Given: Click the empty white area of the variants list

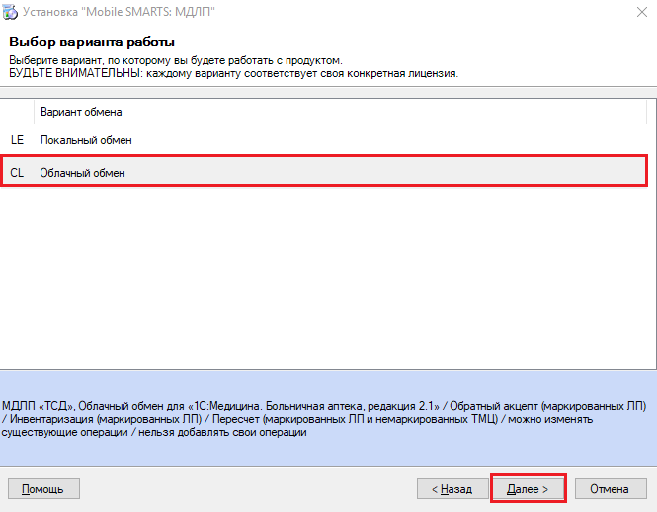Looking at the screenshot, I should [x=323, y=277].
